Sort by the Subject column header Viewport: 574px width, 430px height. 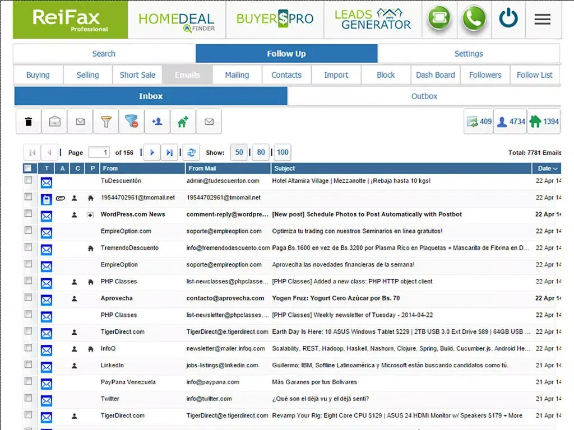pos(401,168)
